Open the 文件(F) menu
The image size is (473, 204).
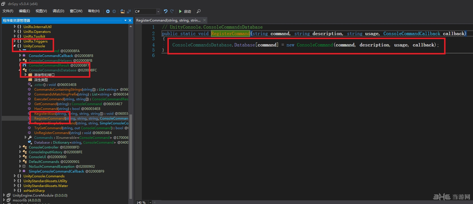coord(8,11)
